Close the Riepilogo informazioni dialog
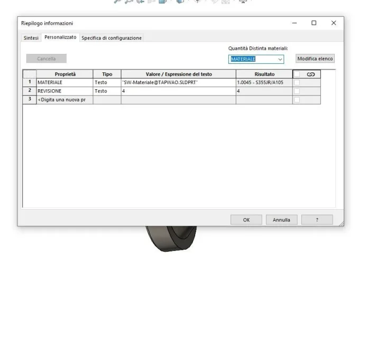The image size is (386, 338). point(334,23)
